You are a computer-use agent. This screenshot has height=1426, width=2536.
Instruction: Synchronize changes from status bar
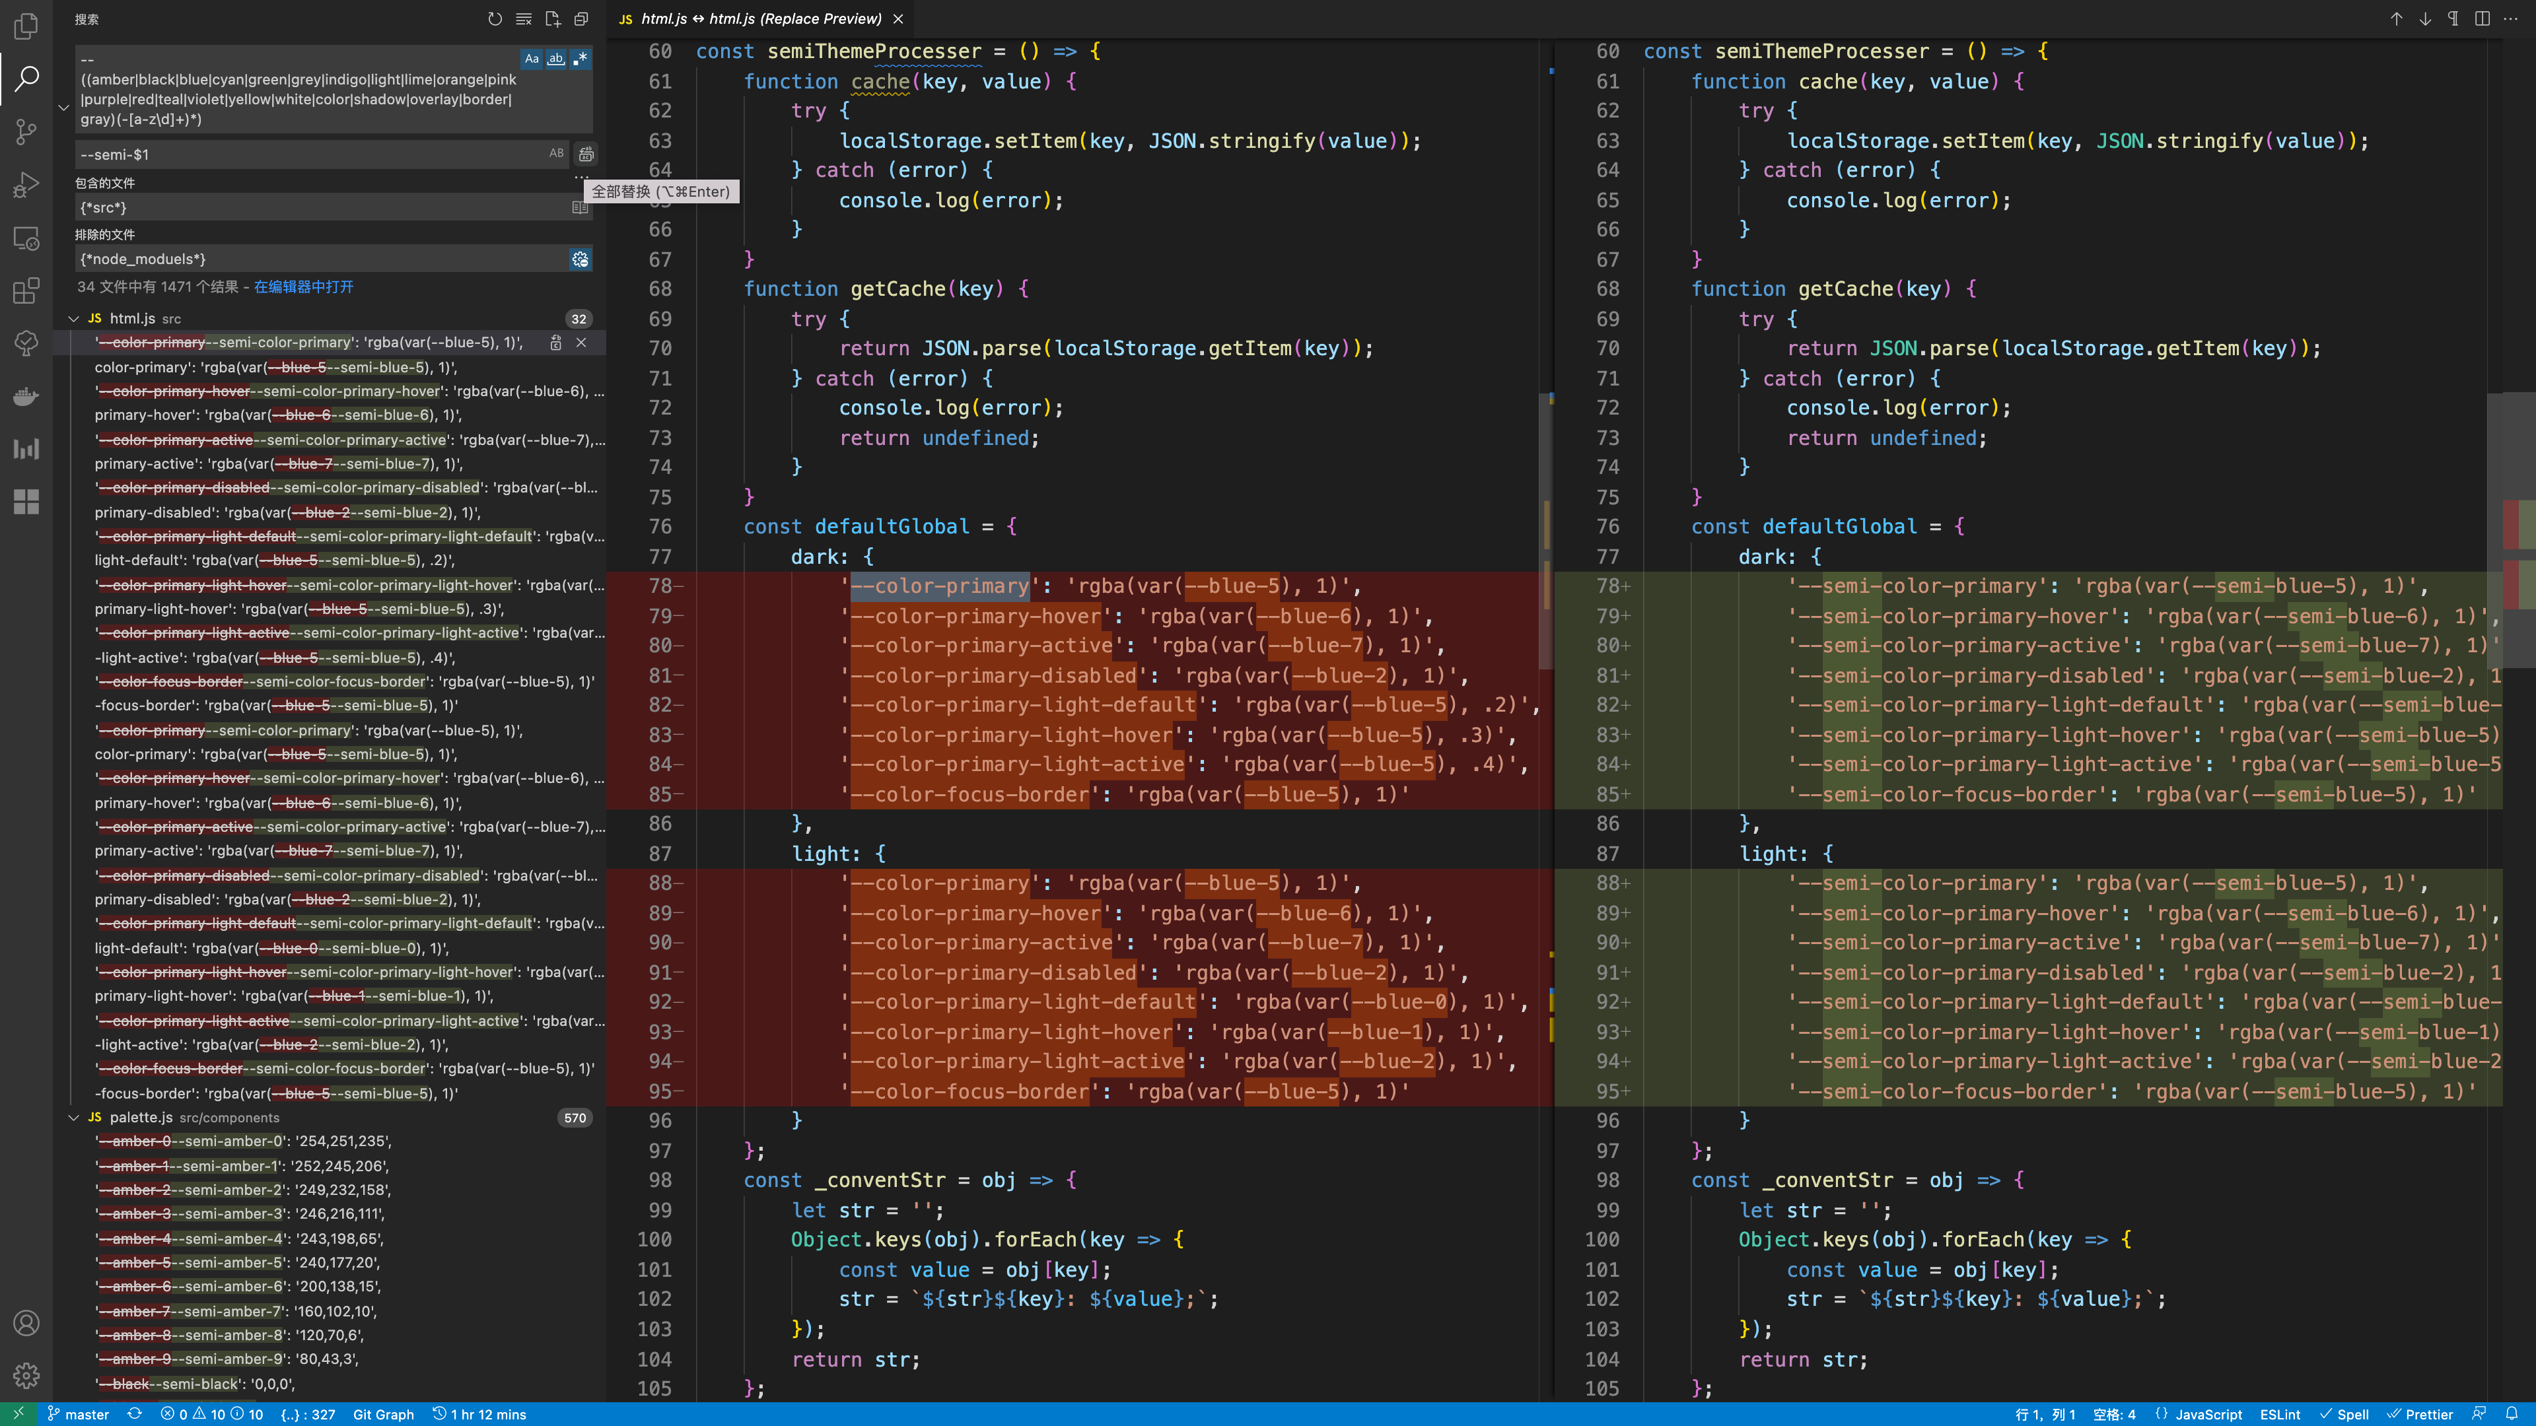tap(135, 1414)
